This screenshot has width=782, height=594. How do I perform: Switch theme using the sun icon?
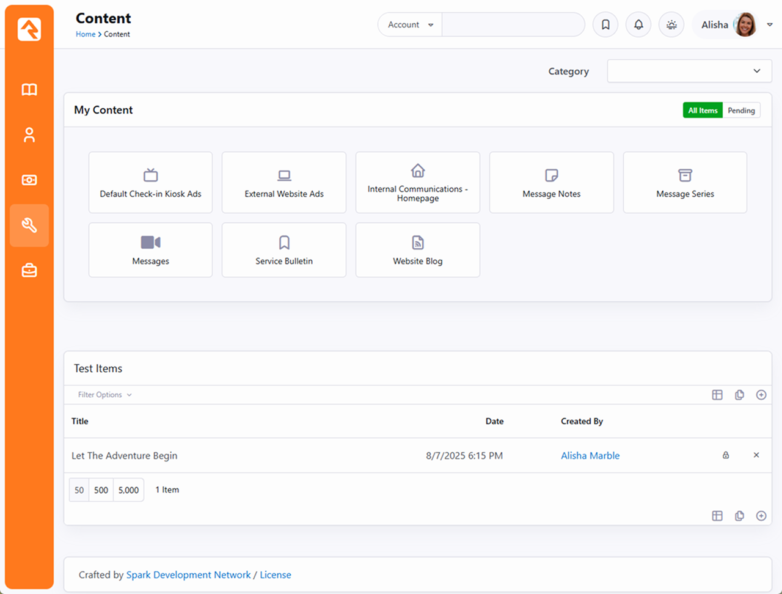pyautogui.click(x=671, y=25)
